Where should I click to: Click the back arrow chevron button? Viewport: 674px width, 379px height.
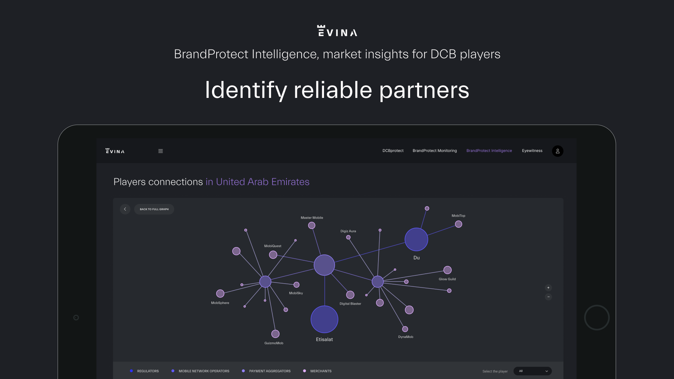tap(125, 209)
